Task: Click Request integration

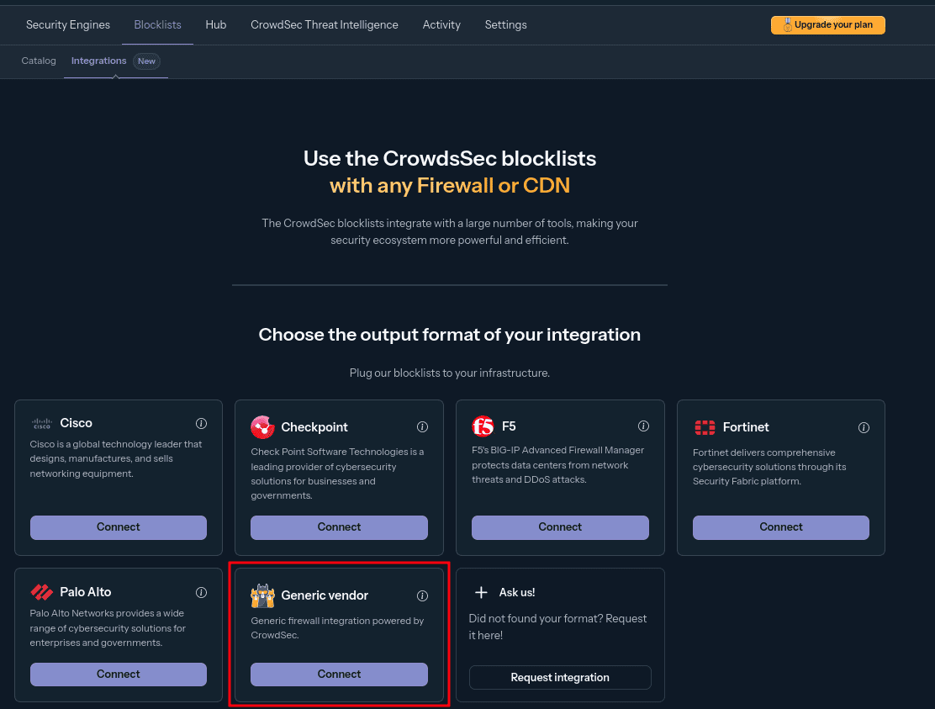Action: 560,677
